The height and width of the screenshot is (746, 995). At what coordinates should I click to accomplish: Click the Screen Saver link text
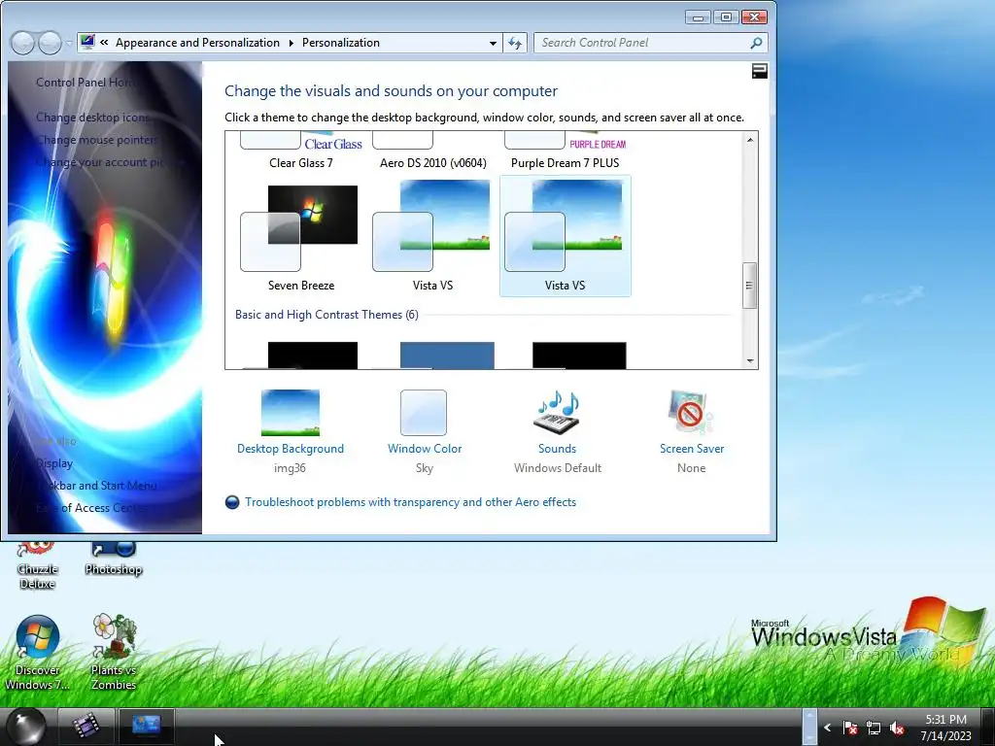click(692, 449)
